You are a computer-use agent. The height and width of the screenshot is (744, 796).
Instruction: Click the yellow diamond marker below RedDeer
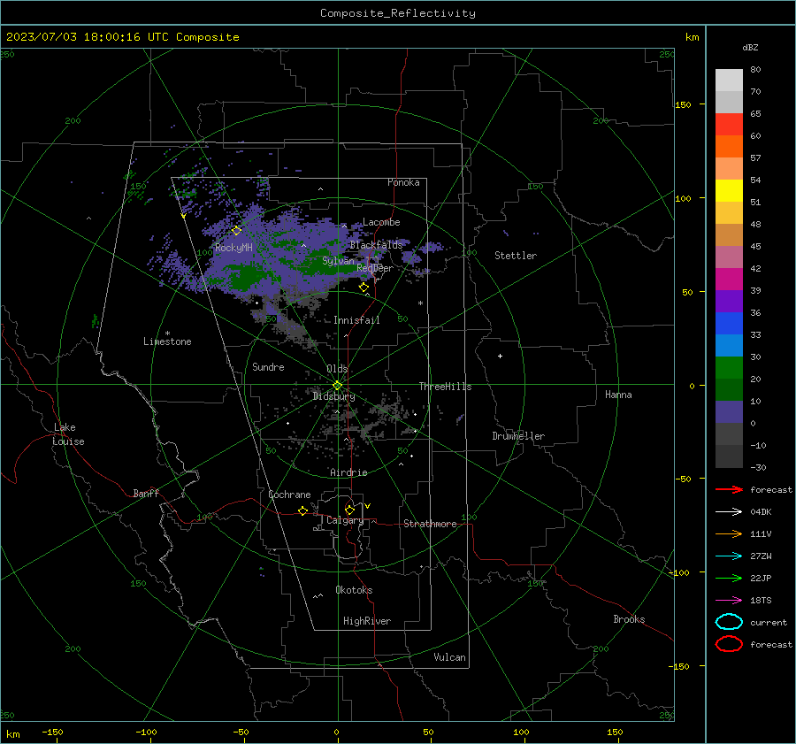click(x=364, y=288)
